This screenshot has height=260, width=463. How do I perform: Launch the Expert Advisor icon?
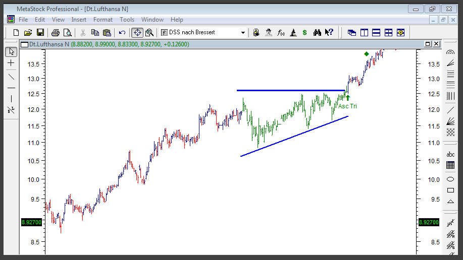coord(269,32)
